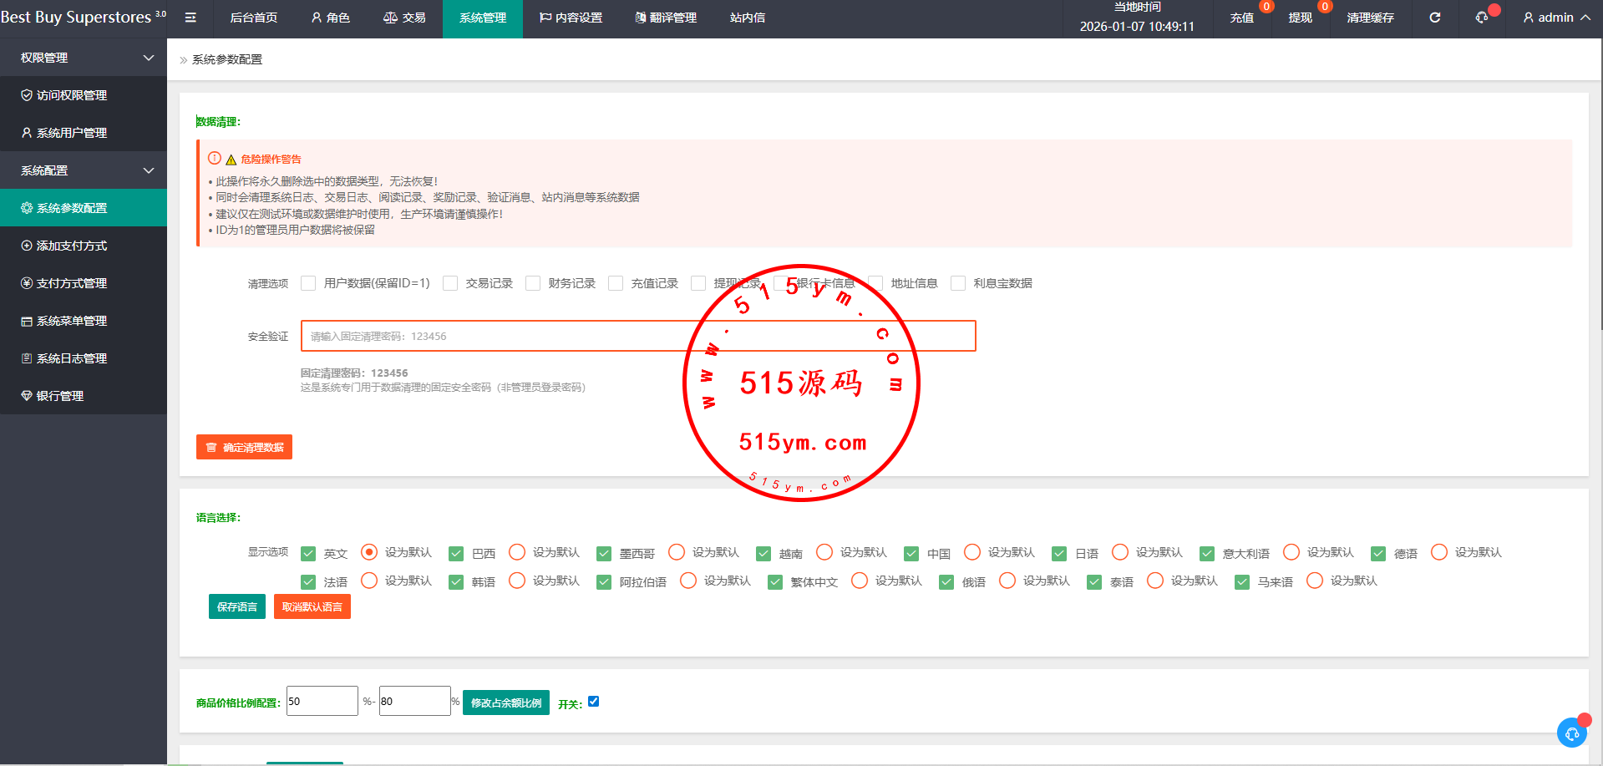The image size is (1603, 766).
Task: Toggle the 开关 checkbox for price ratio
Action: 593,702
